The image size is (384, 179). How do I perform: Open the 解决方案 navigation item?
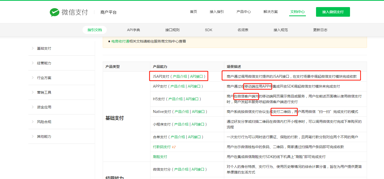pos(270,12)
